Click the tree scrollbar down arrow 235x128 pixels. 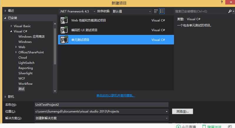point(55,91)
